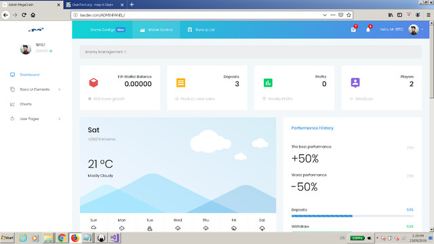Viewport: 434px width, 244px height.
Task: Click the Charts line graph icon
Action: [12, 104]
